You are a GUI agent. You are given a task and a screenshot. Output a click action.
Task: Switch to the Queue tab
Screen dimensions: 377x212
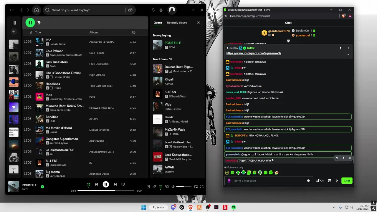tap(158, 23)
